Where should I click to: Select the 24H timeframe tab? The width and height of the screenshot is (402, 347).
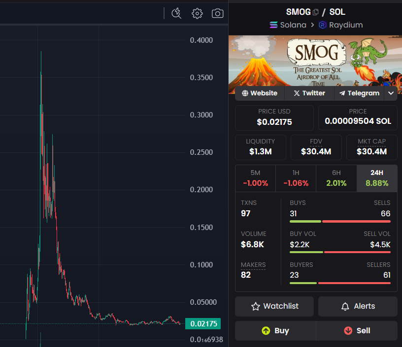click(x=377, y=178)
